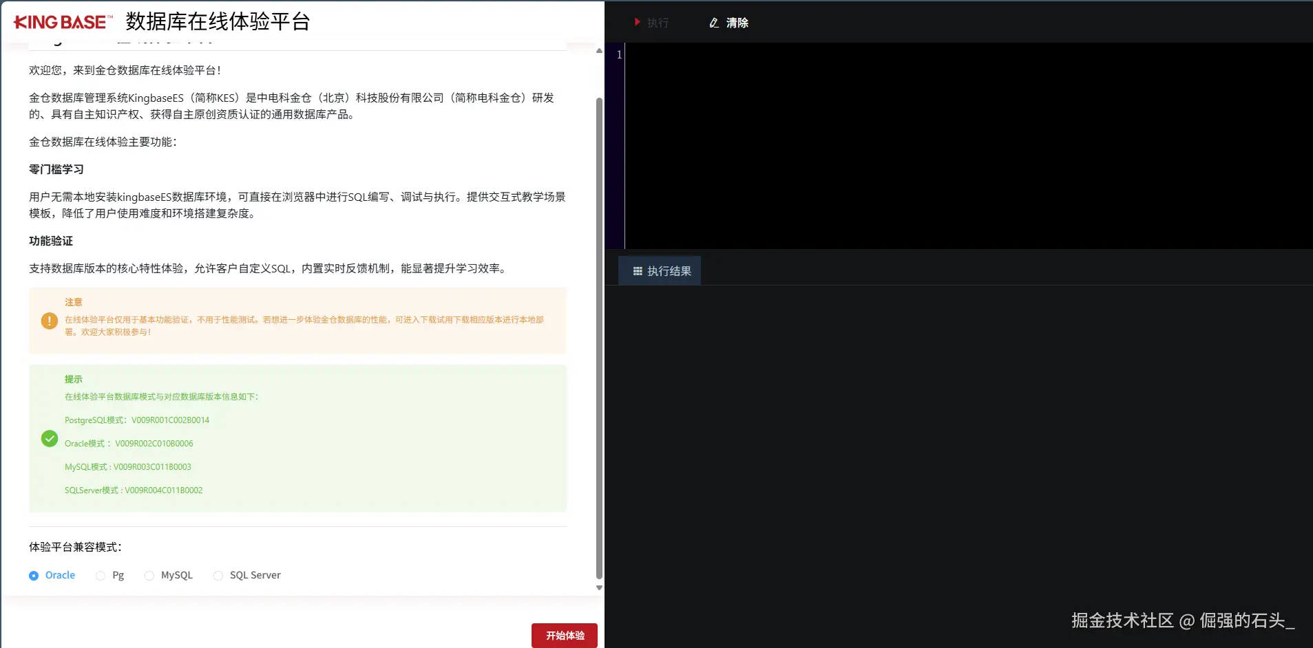Click the KingBase logo
1313x648 pixels.
tap(63, 22)
